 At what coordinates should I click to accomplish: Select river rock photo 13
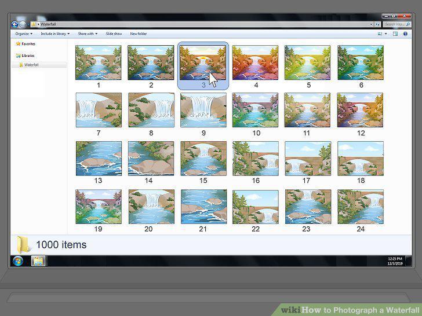(x=99, y=159)
